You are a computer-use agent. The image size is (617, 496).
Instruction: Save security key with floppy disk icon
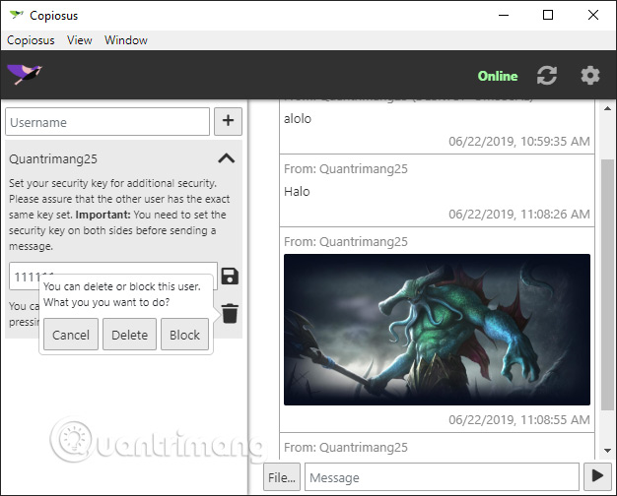[x=230, y=277]
